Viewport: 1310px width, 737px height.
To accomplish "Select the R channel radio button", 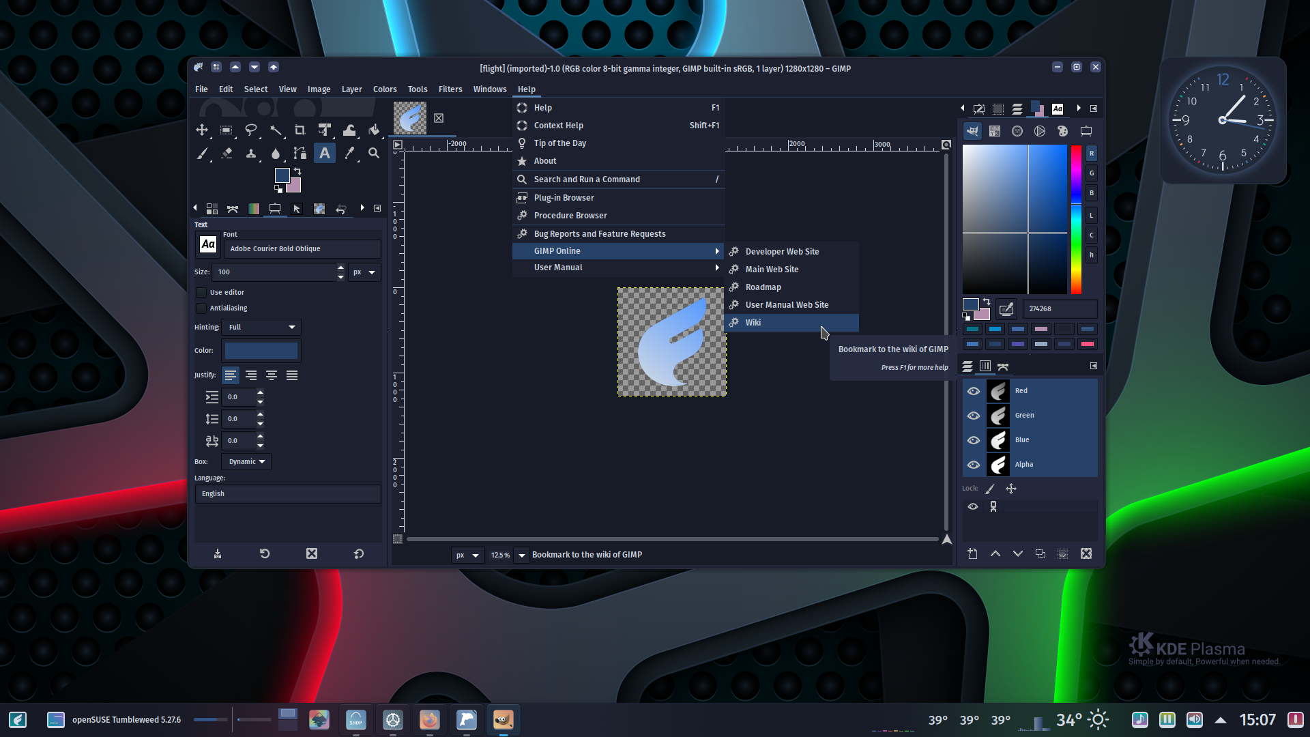I will [x=1092, y=154].
